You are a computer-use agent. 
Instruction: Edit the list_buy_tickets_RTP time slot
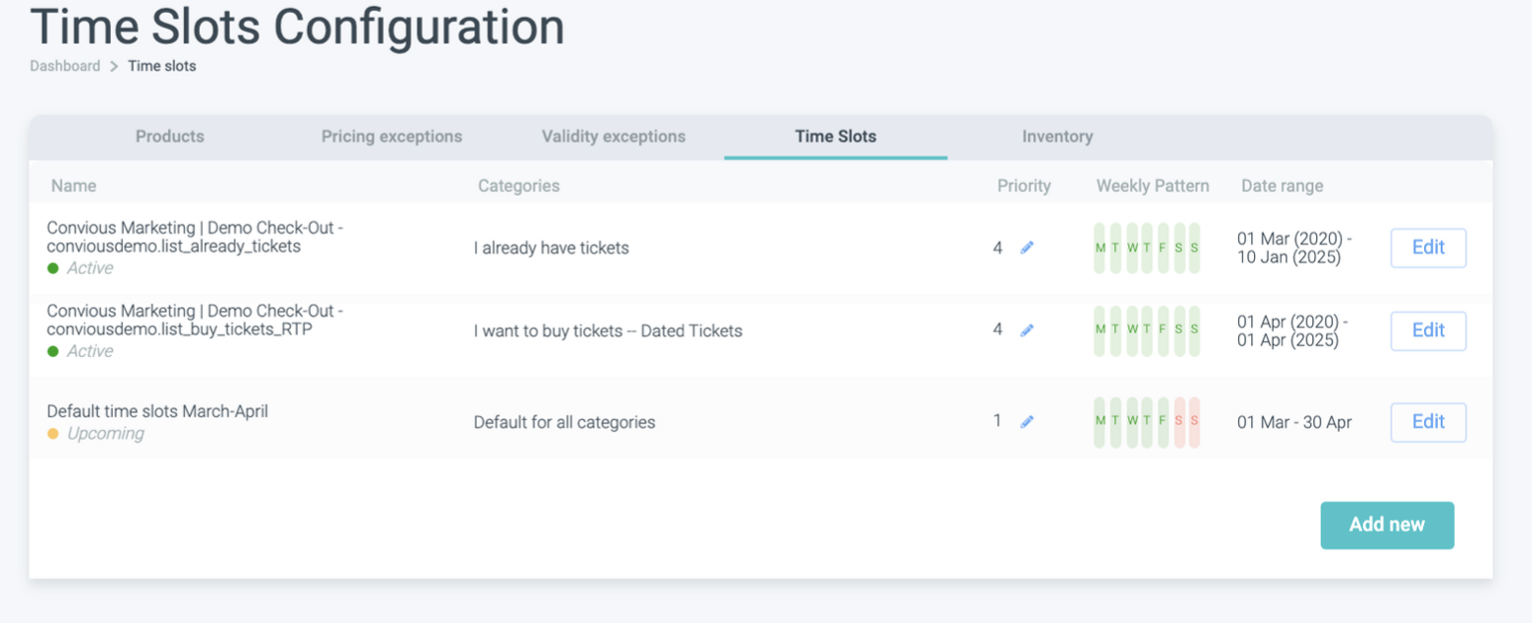coord(1428,330)
